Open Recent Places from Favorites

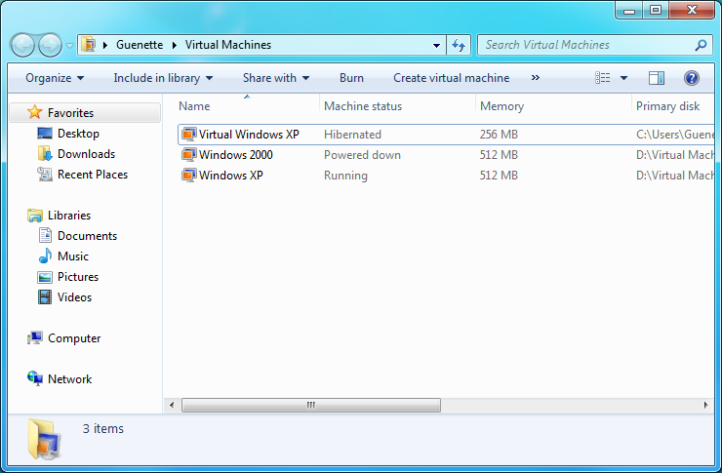[93, 175]
